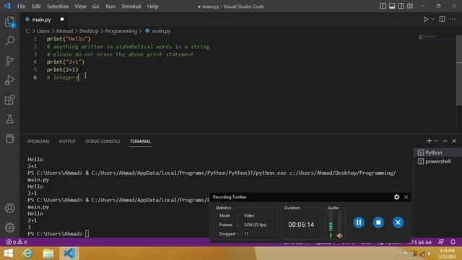Image resolution: width=462 pixels, height=260 pixels.
Task: Toggle the primary side bar layout icon
Action: (383, 6)
